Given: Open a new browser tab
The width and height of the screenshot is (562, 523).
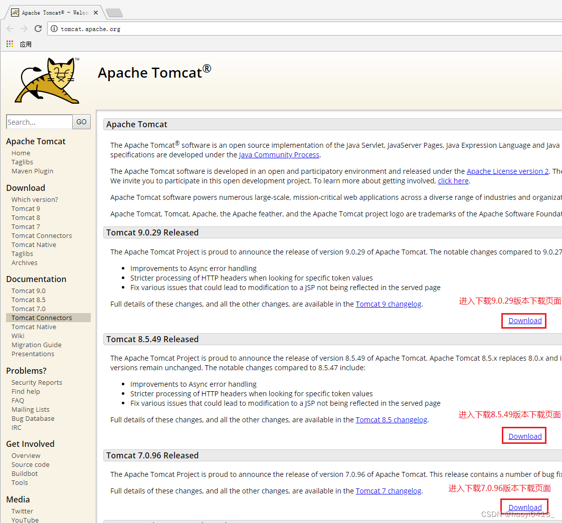Looking at the screenshot, I should coord(114,13).
